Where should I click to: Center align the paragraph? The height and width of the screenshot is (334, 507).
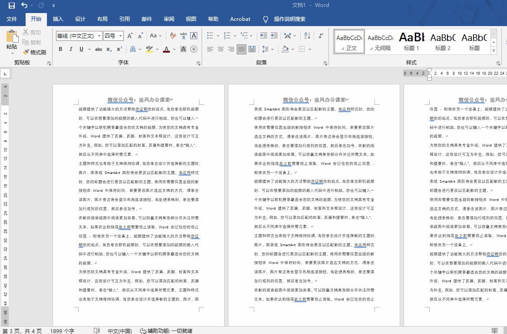pyautogui.click(x=220, y=49)
